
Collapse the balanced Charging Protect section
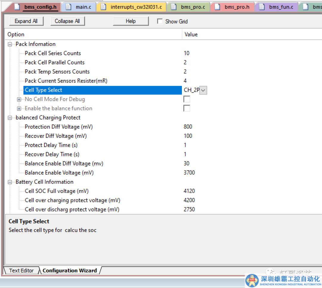(x=10, y=118)
